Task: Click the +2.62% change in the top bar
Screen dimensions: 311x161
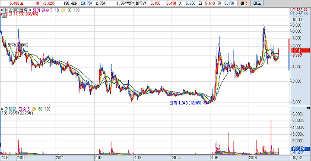Action: tap(48, 3)
